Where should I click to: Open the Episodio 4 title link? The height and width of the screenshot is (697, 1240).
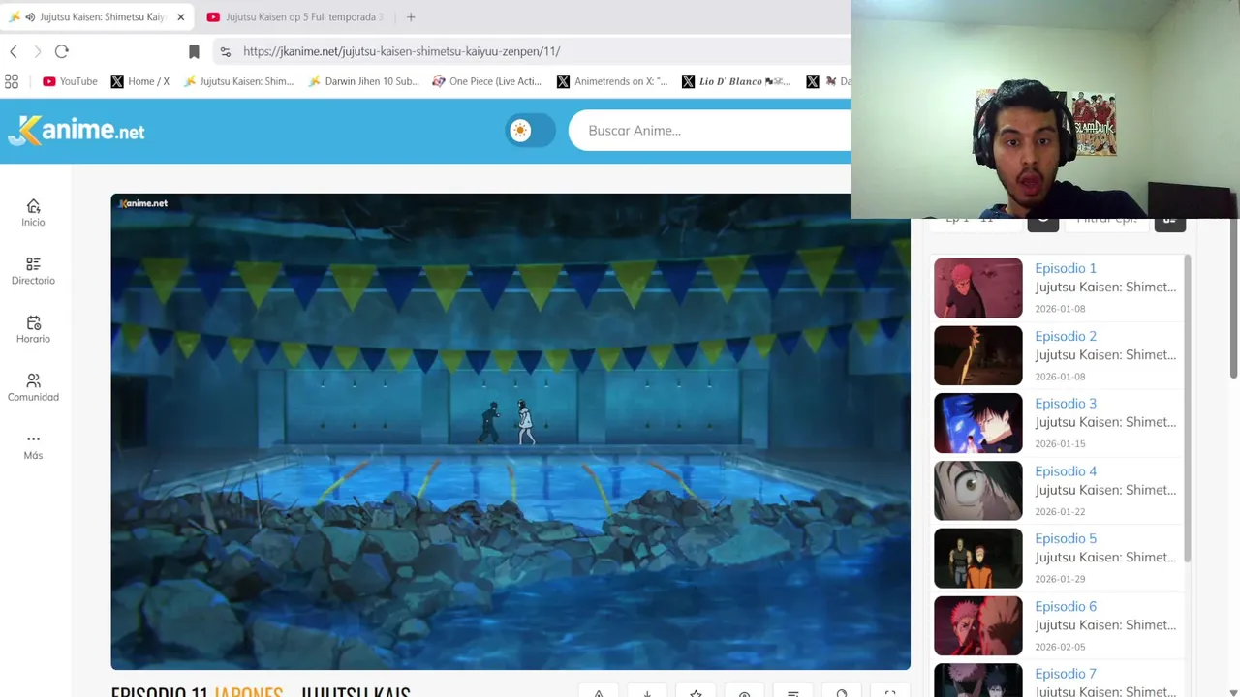pos(1066,471)
